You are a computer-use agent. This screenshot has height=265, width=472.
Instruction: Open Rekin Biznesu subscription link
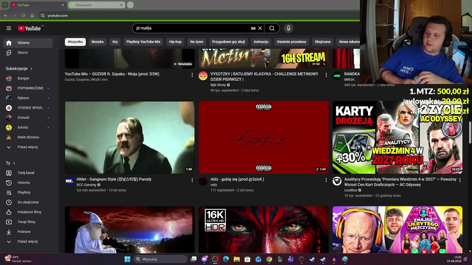[x=28, y=137]
